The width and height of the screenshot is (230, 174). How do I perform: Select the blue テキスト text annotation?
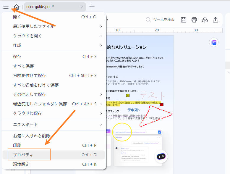(x=134, y=110)
